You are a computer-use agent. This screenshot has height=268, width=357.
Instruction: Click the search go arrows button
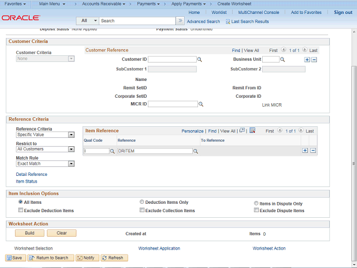click(x=180, y=21)
